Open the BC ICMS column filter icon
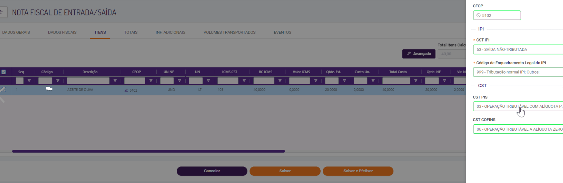 (280, 81)
